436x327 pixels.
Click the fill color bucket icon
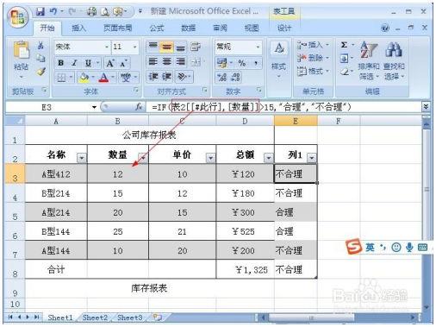[x=84, y=77]
